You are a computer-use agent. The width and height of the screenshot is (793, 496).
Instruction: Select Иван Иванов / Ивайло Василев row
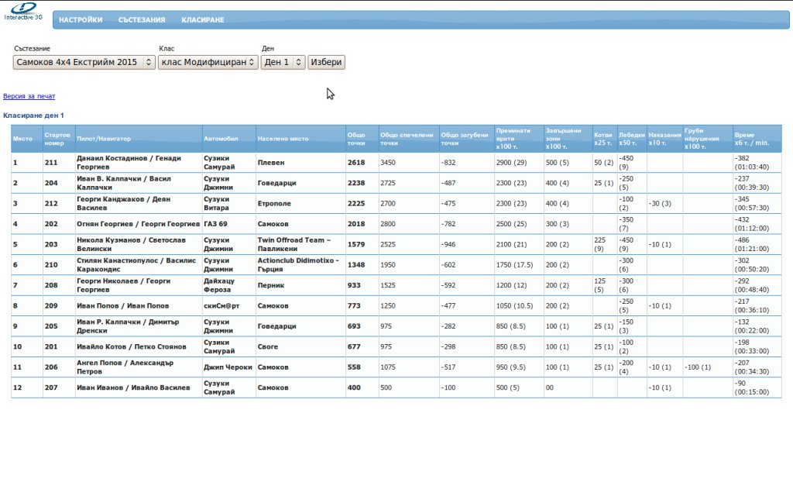(134, 387)
